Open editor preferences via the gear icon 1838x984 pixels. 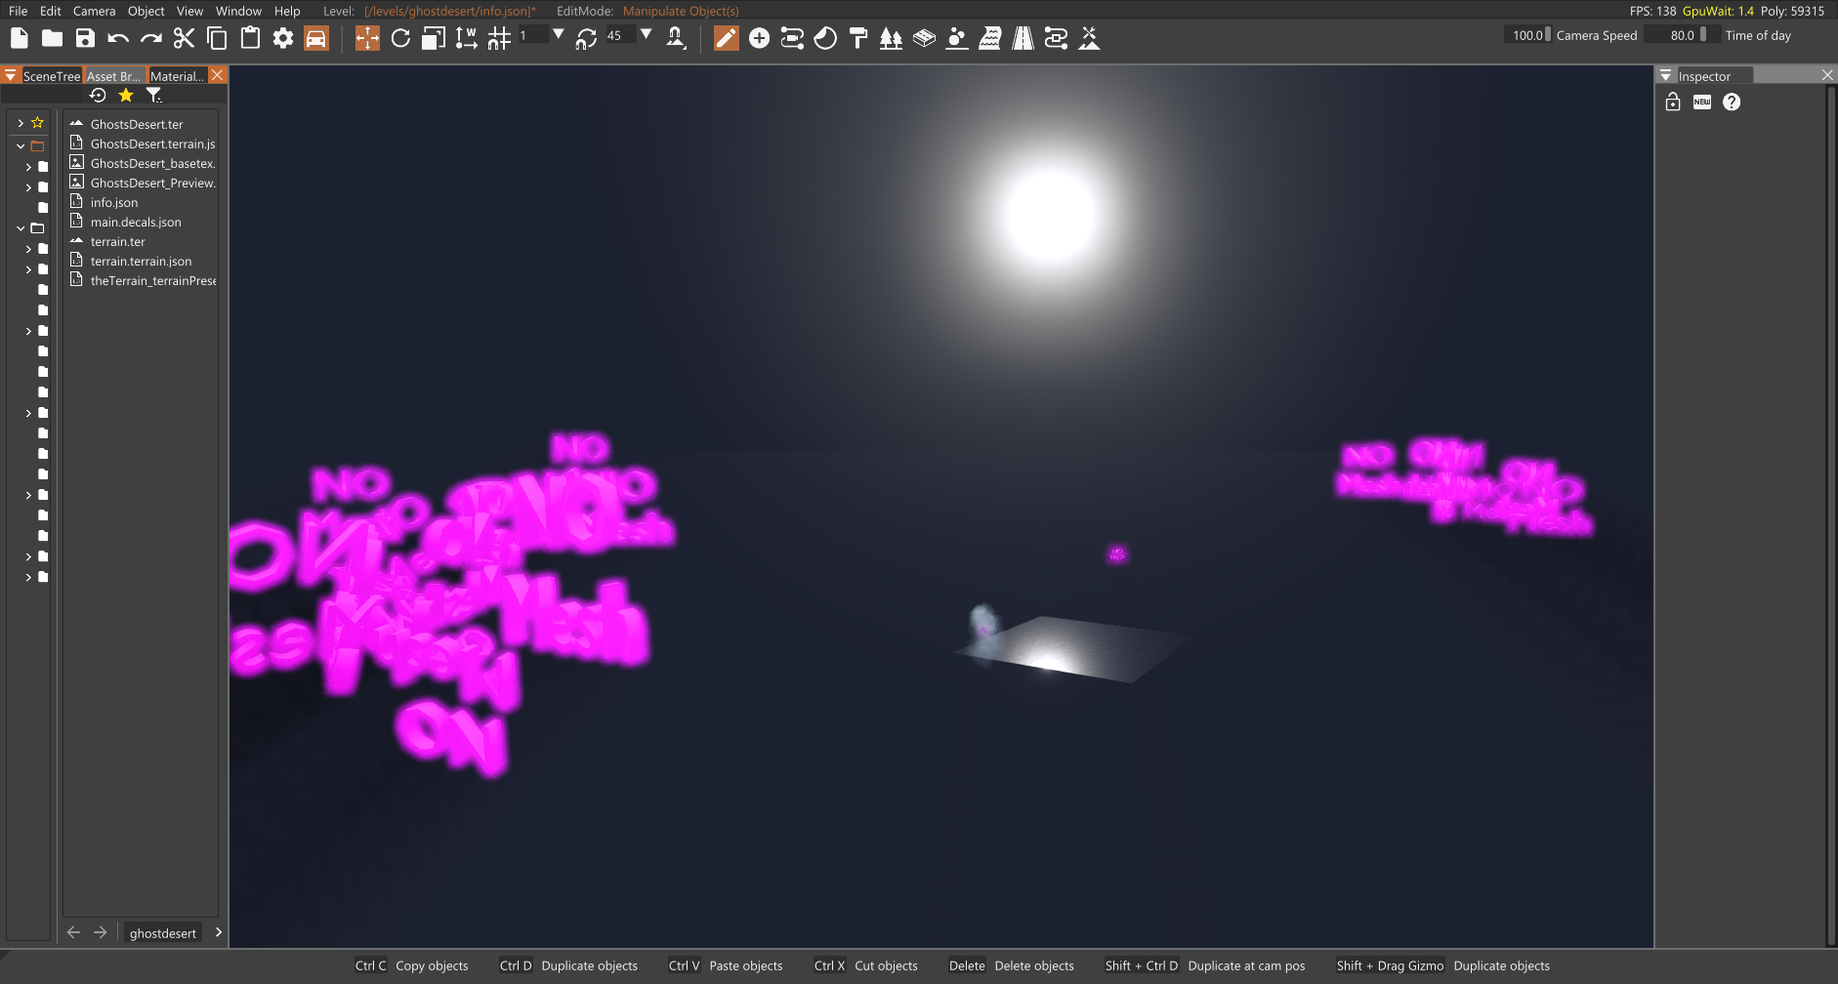283,38
